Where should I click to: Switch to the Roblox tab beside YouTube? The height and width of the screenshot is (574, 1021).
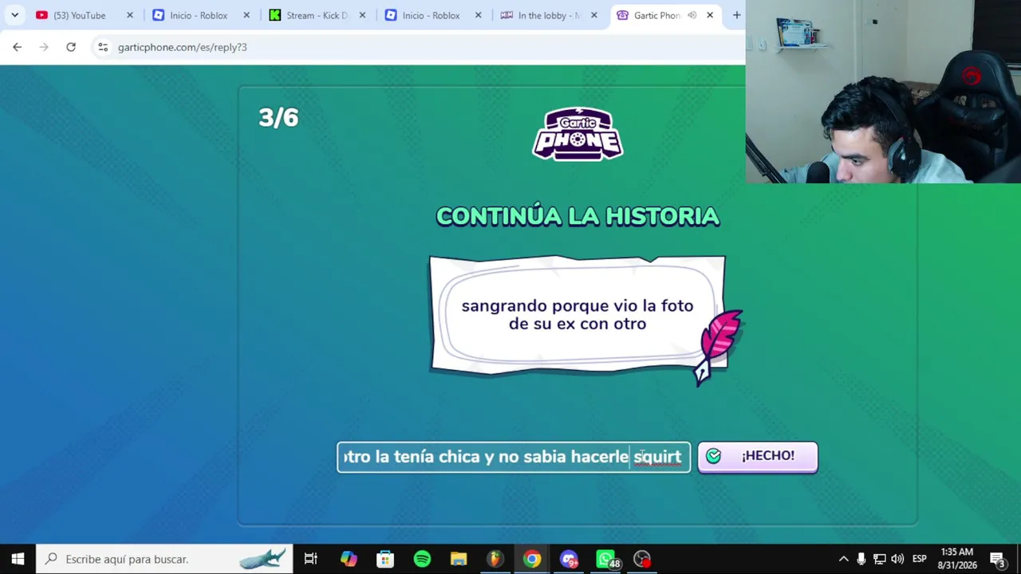(x=199, y=15)
